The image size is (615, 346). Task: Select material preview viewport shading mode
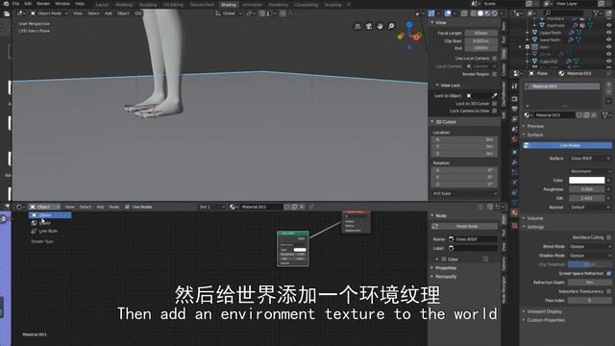[x=487, y=13]
